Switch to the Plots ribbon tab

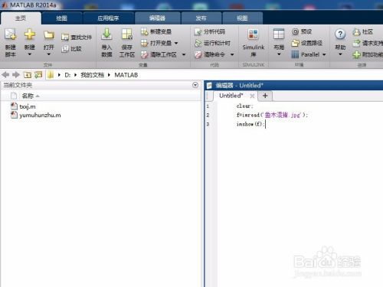pos(61,18)
